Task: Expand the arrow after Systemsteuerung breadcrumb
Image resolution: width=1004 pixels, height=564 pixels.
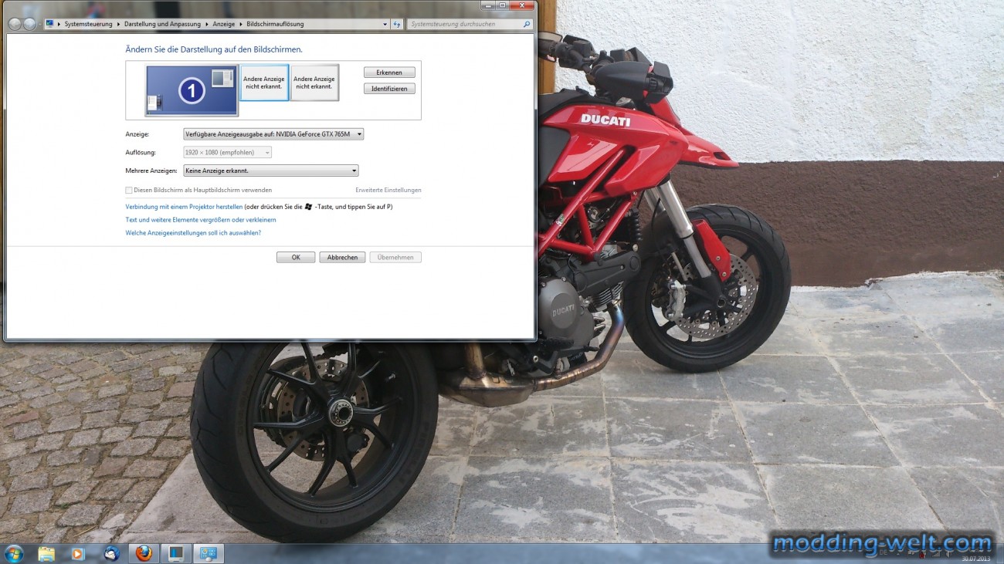Action: pyautogui.click(x=119, y=24)
